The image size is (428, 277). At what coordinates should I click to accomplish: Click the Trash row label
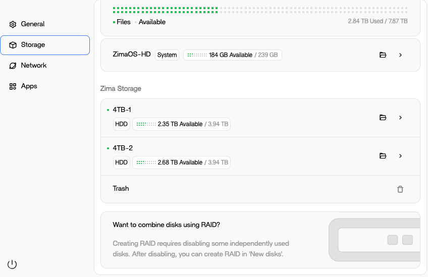(121, 189)
